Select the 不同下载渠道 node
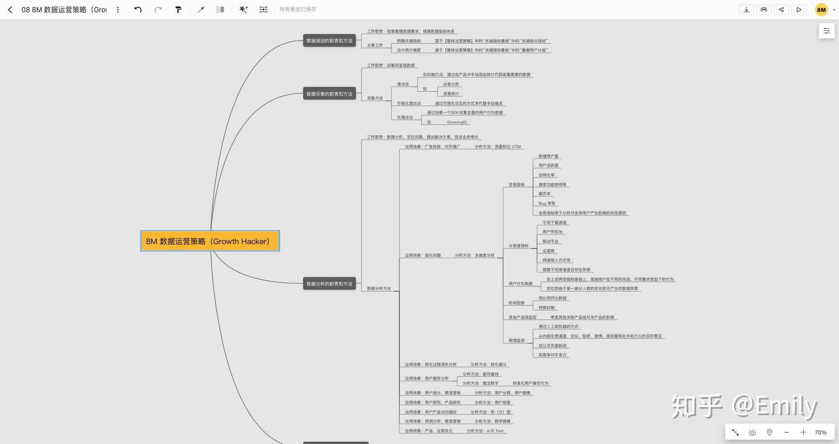This screenshot has height=444, width=839. click(555, 223)
